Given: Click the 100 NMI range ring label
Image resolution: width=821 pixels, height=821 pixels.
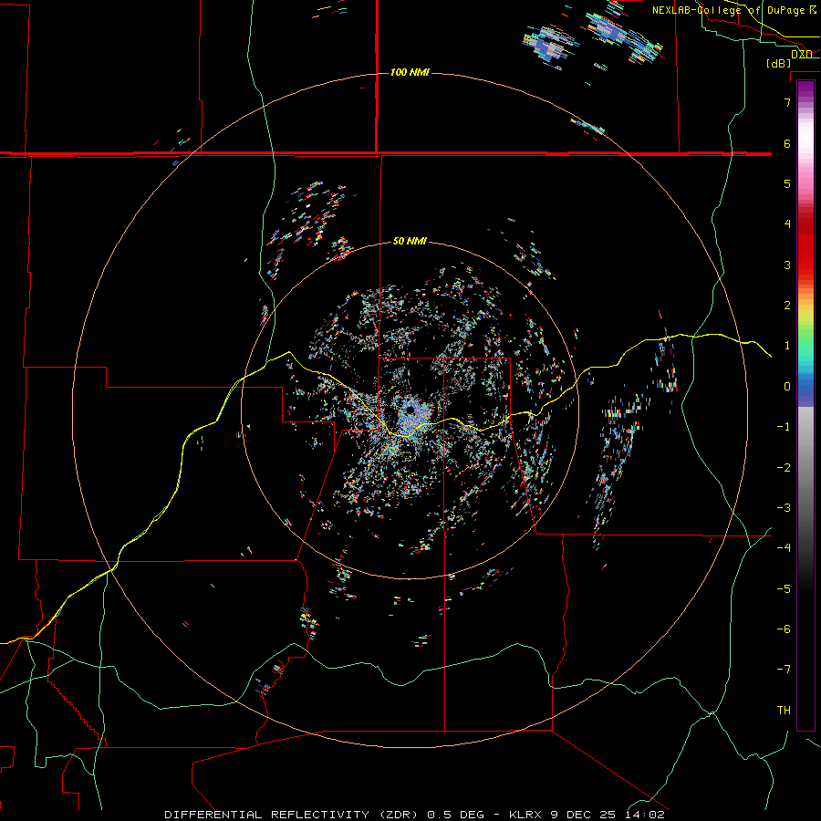Looking at the screenshot, I should (x=410, y=72).
